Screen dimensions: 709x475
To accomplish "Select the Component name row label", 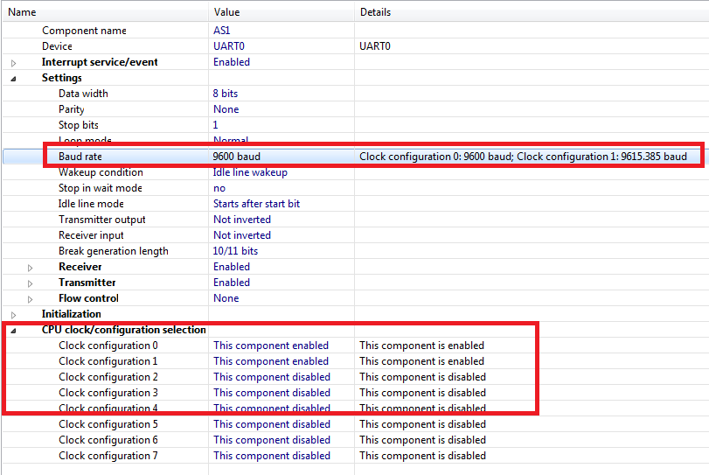I will (84, 31).
